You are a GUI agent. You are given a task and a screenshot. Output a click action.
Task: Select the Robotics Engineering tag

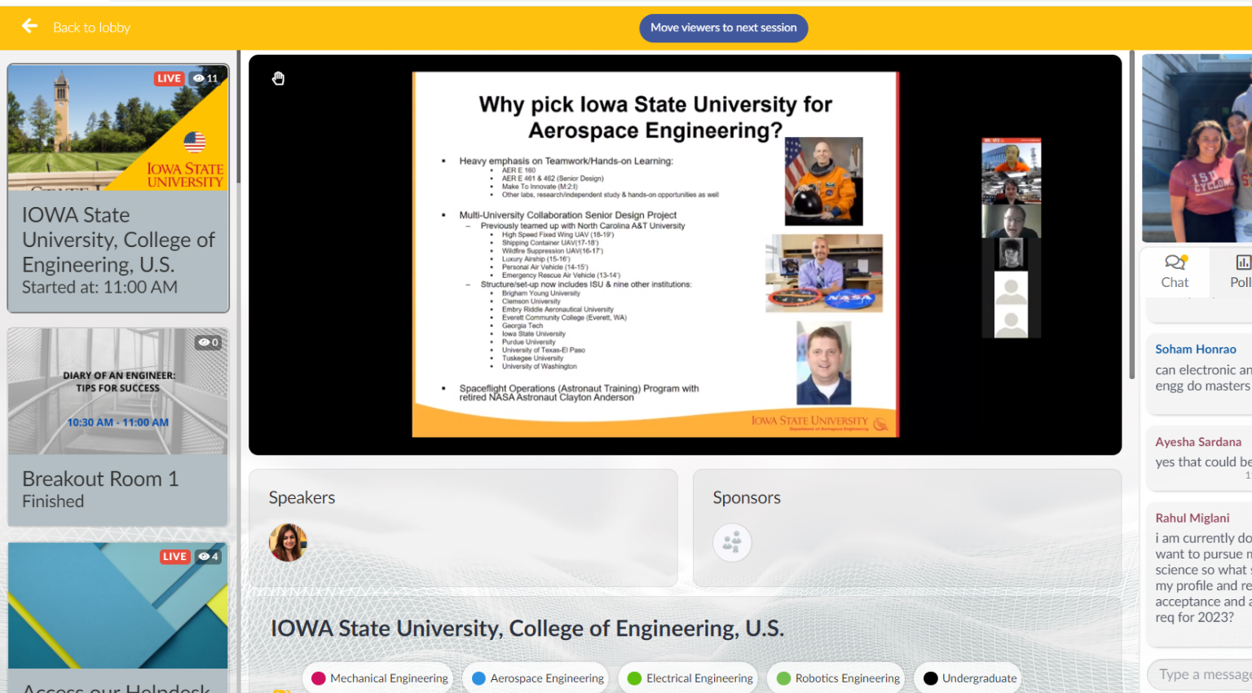point(837,678)
